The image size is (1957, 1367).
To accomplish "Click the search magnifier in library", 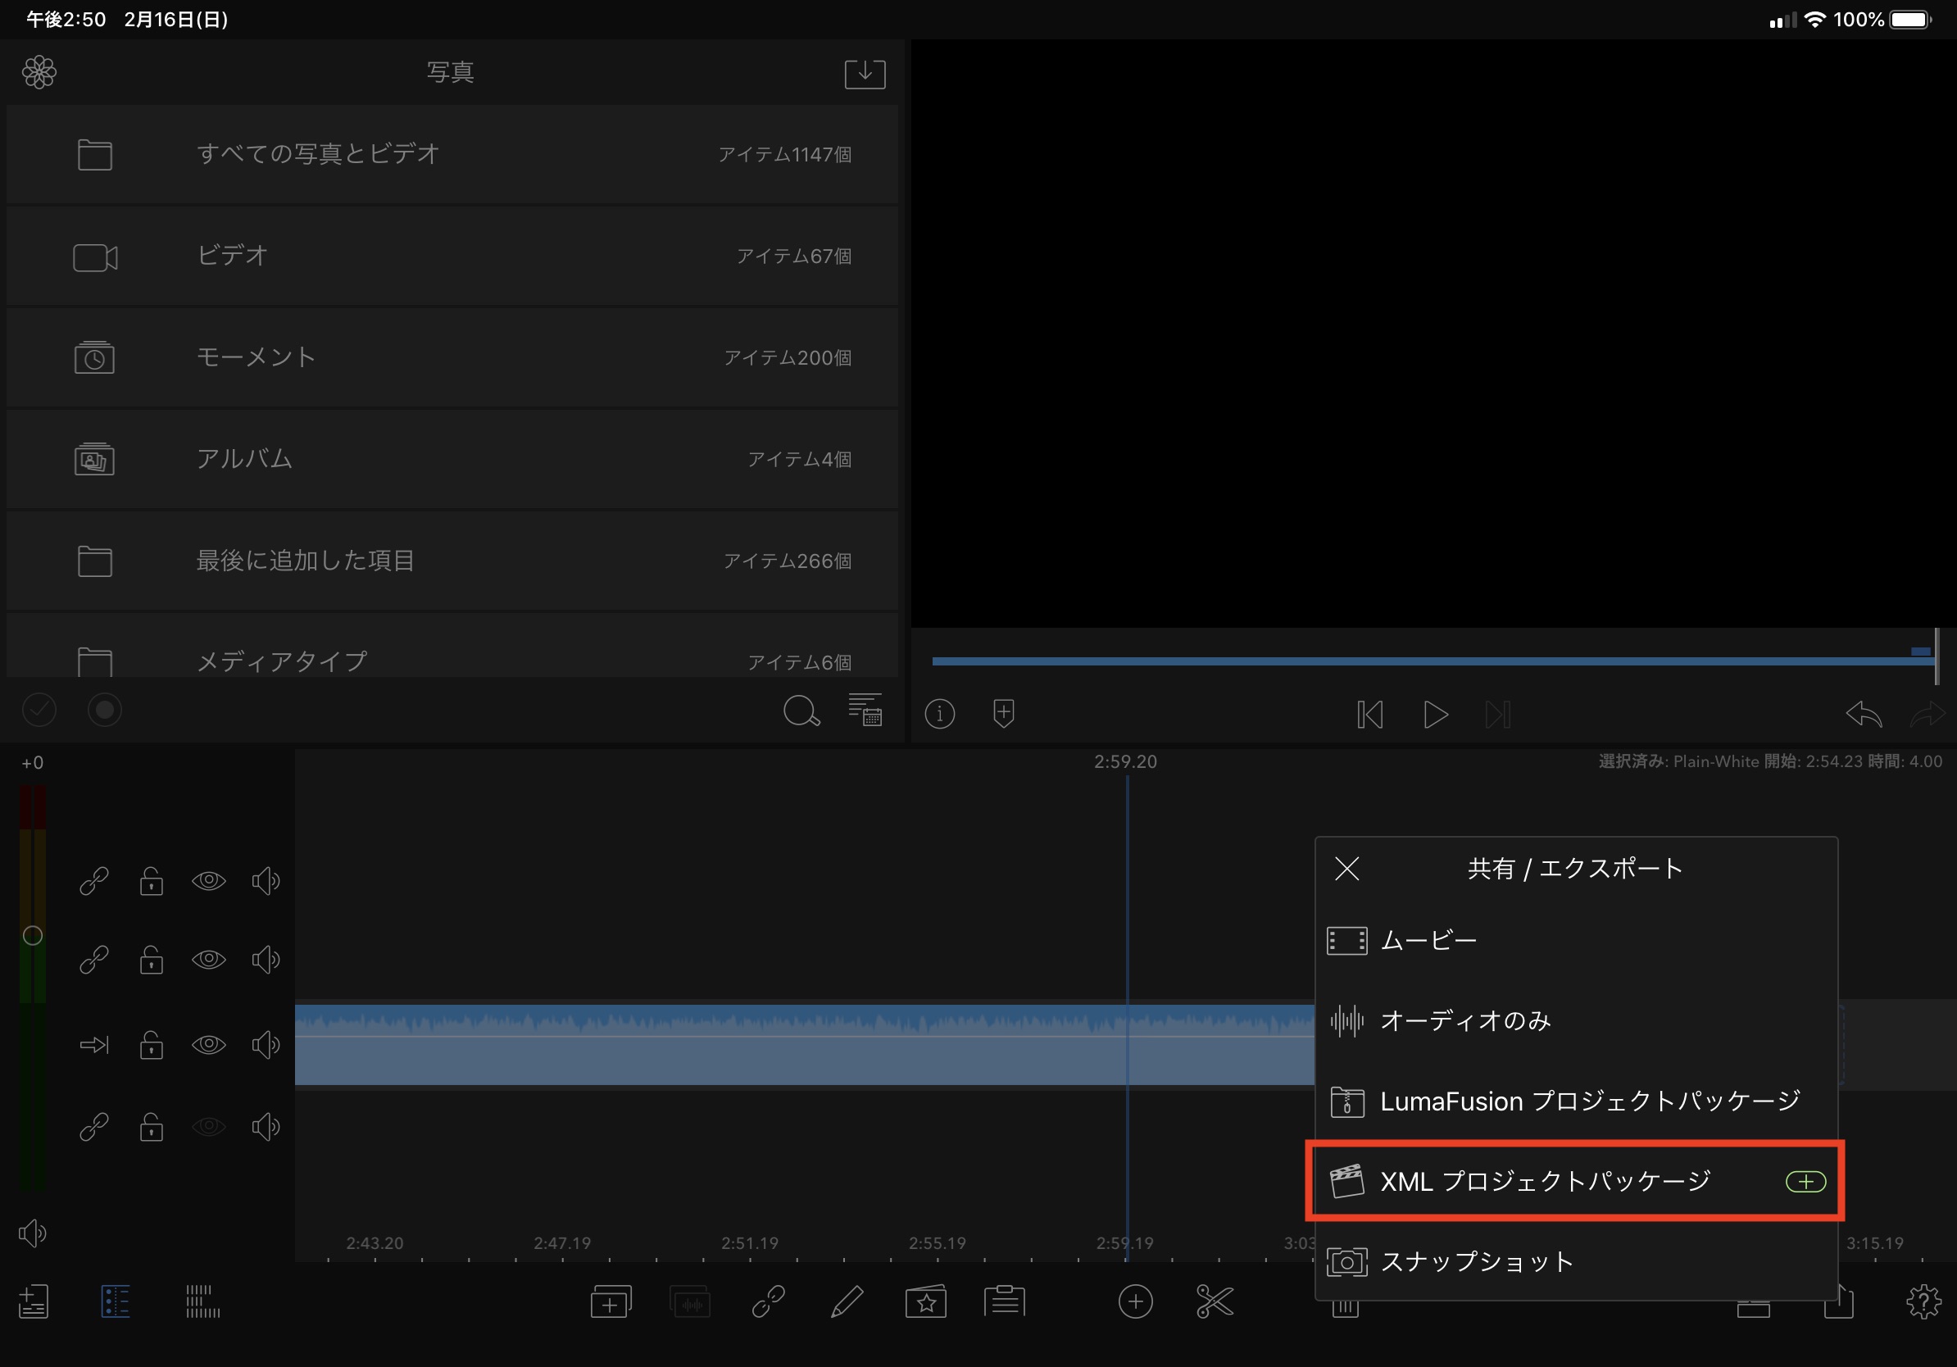I will tap(801, 711).
